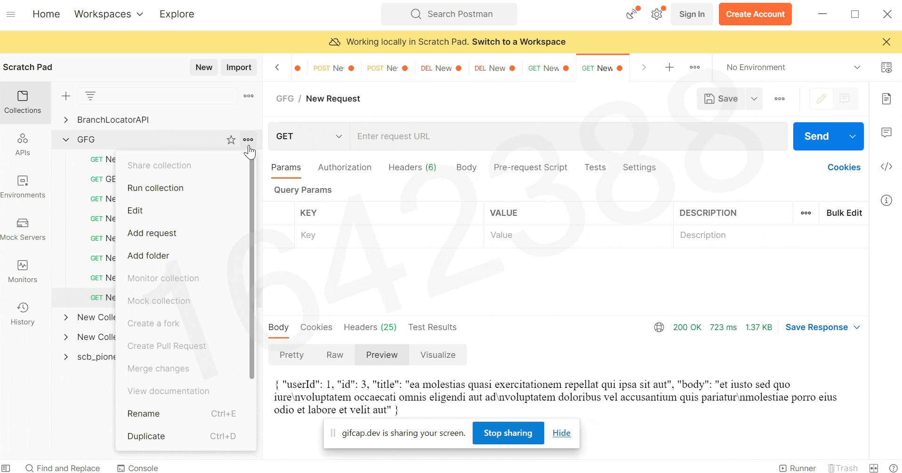The width and height of the screenshot is (902, 473).
Task: Open the code snippet icon
Action: 886,166
